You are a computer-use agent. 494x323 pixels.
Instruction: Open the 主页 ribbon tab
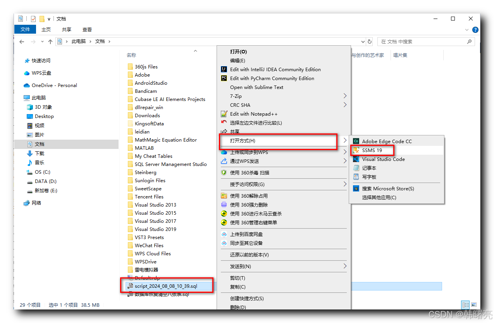46,29
